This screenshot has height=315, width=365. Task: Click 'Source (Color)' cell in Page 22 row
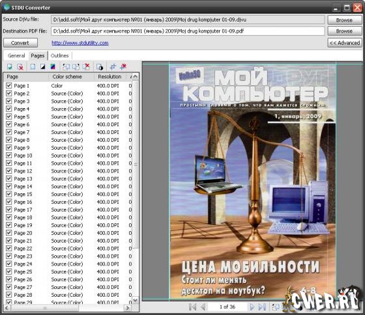point(67,249)
